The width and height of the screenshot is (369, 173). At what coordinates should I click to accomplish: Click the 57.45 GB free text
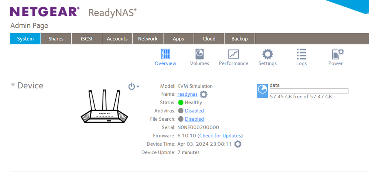301,96
